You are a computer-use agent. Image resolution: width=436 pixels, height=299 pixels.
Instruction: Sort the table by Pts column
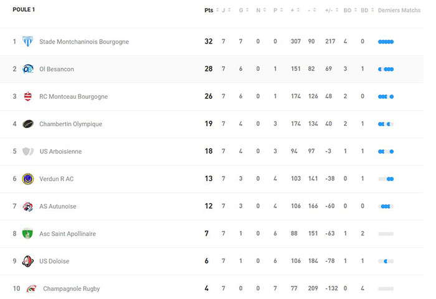pyautogui.click(x=212, y=11)
